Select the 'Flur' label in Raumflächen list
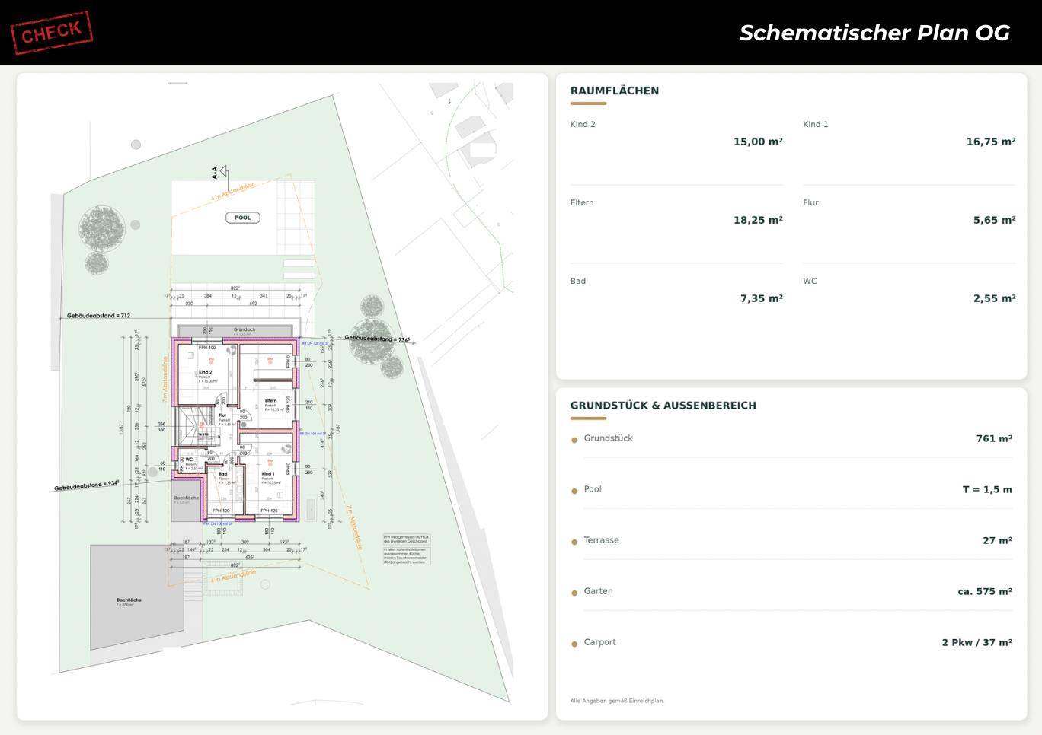 [x=810, y=202]
